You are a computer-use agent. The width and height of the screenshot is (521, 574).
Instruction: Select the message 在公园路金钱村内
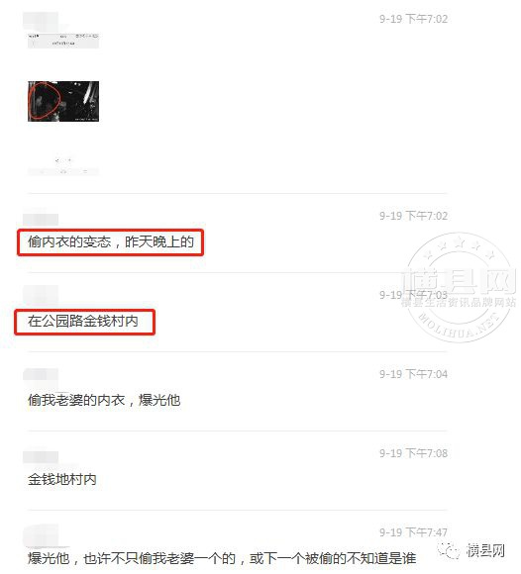point(83,321)
